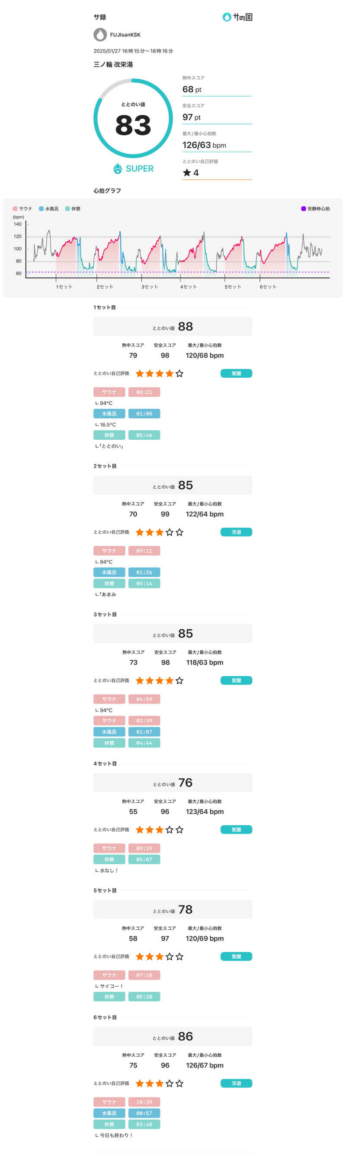Click the 覚醒 tag in 1セット目

(x=236, y=373)
